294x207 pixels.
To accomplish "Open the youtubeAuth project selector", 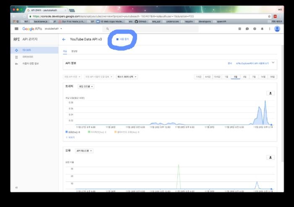I will click(53, 29).
